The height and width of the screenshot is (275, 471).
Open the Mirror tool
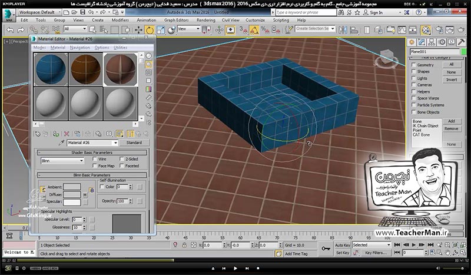point(343,30)
